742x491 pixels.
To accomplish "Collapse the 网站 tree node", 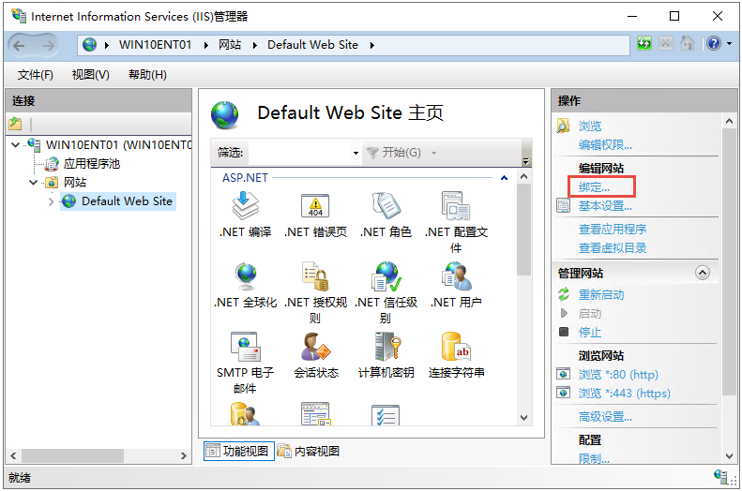I will (x=33, y=183).
